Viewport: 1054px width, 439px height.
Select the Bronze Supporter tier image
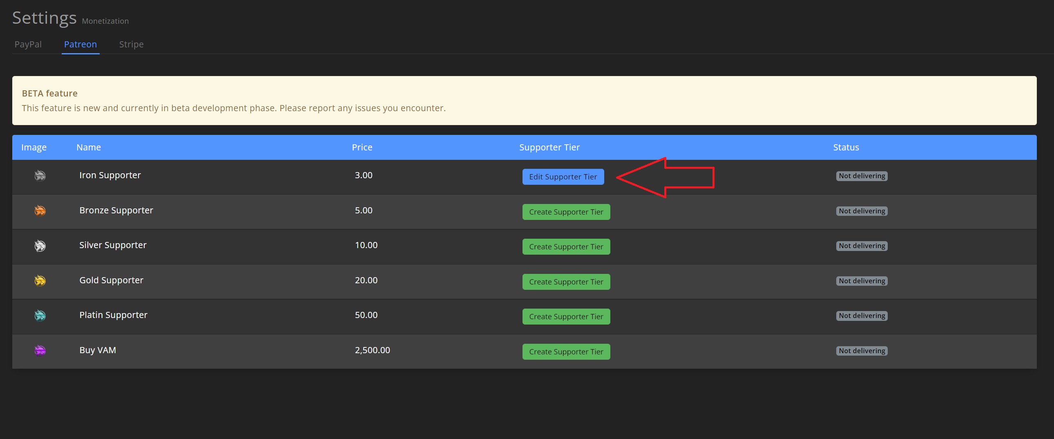[x=40, y=211]
